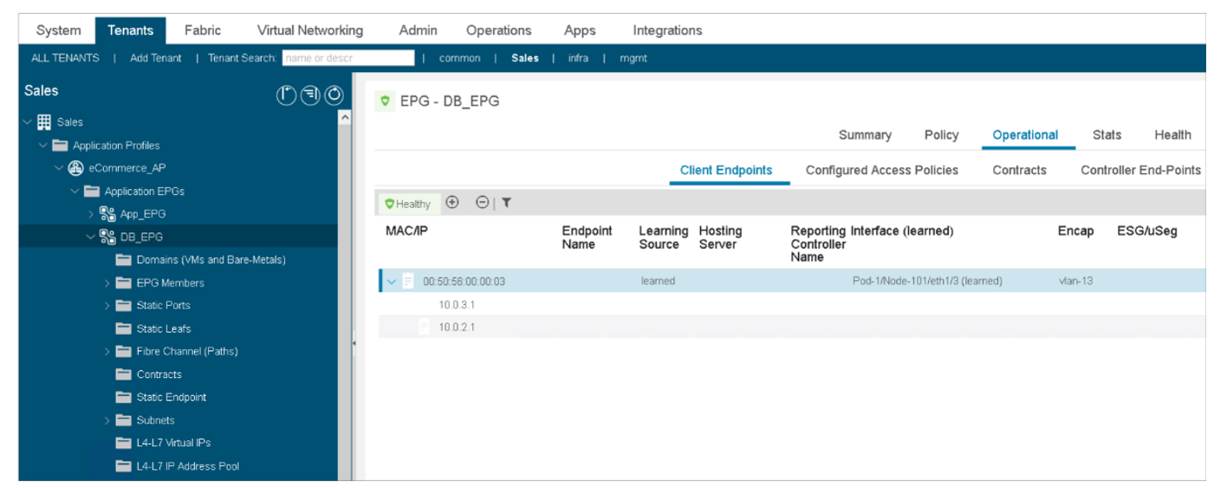
Task: Click the first circular icon beside Sales header
Action: [286, 95]
